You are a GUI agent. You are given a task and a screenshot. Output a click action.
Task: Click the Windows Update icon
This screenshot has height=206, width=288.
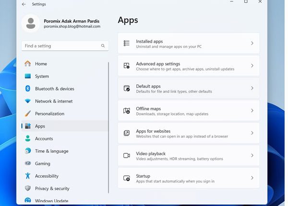pyautogui.click(x=28, y=200)
